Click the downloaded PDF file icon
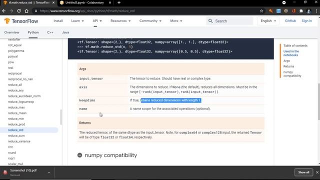Screen dimensions: 320x180 (x=5, y=172)
